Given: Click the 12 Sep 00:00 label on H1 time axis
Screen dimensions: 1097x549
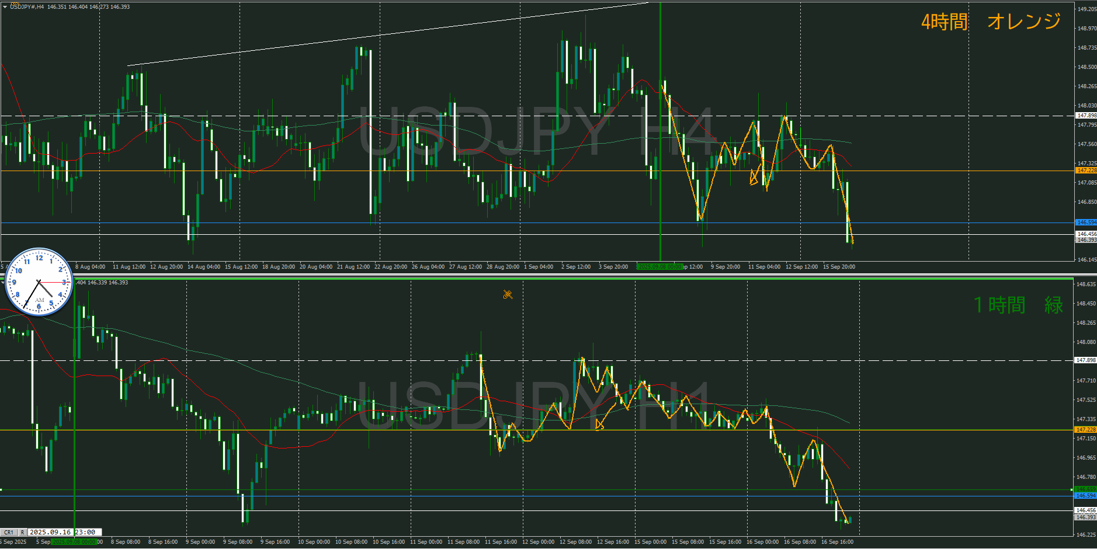Looking at the screenshot, I should [538, 542].
